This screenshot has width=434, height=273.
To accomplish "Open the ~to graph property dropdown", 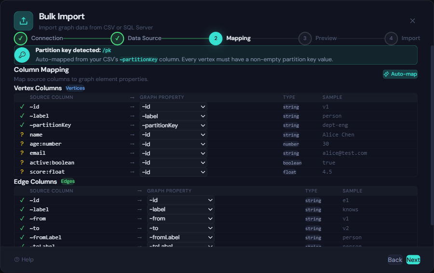I will tap(181, 228).
